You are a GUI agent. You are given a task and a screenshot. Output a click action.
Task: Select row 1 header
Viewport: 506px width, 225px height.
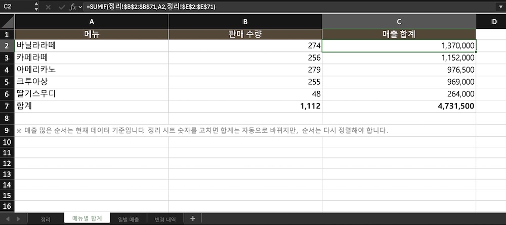click(x=7, y=34)
